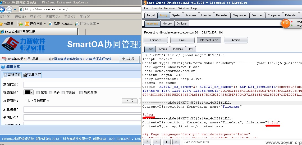
Task: Switch to the Intruder tool tab
Action: click(x=206, y=15)
